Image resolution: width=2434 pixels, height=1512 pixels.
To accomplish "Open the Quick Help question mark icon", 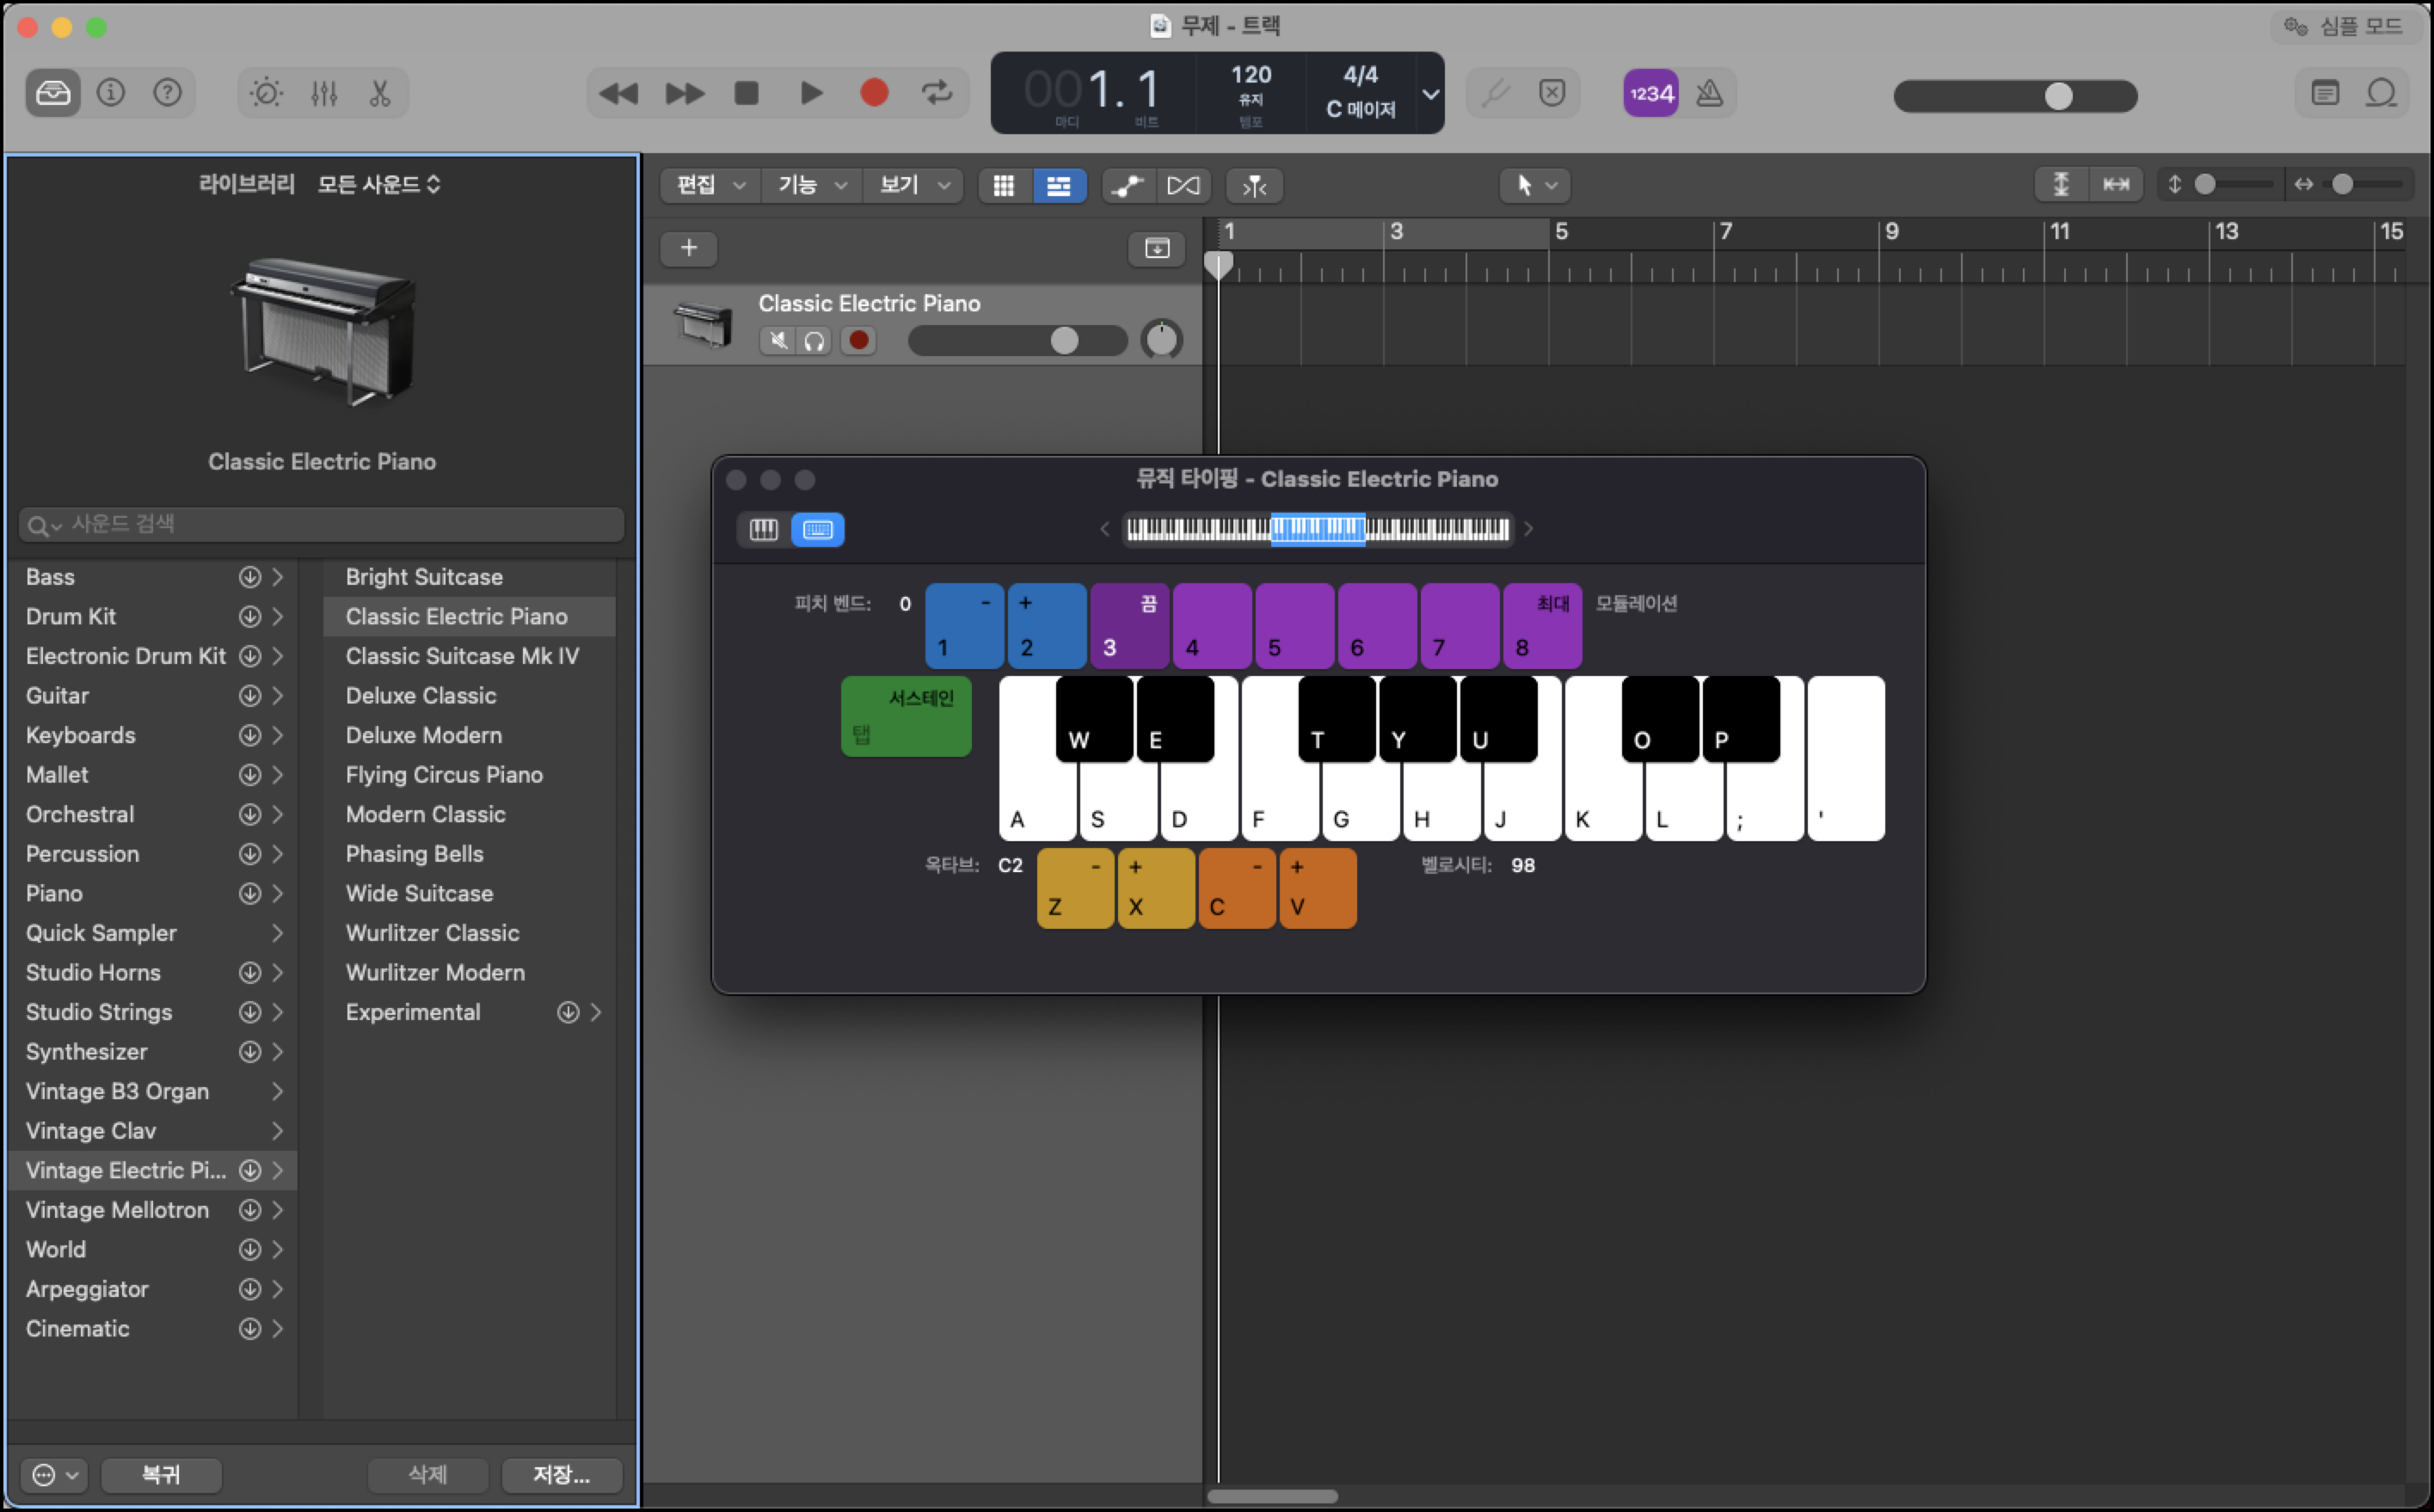I will coord(167,93).
